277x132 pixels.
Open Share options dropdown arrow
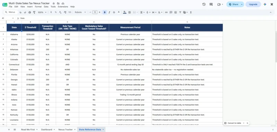click(x=242, y=4)
